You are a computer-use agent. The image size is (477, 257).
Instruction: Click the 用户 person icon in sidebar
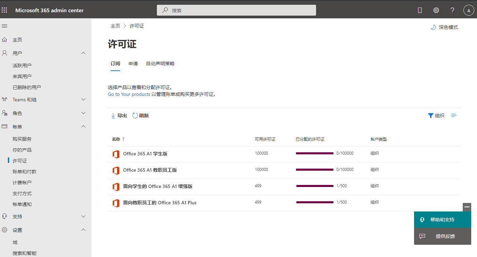pos(4,53)
